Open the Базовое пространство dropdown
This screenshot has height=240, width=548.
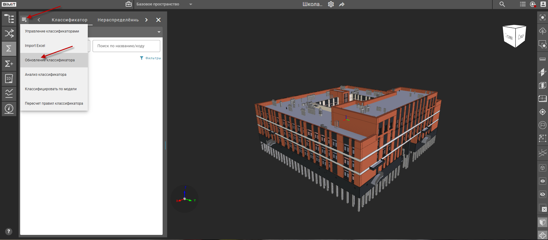(164, 4)
